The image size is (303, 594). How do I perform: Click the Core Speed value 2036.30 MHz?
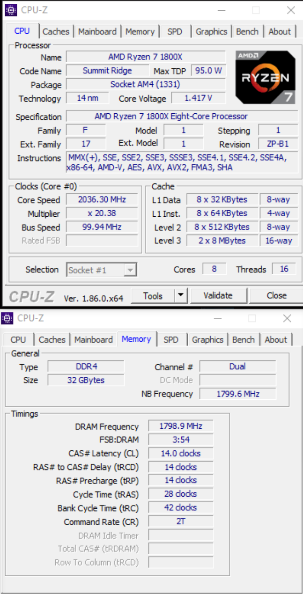102,199
